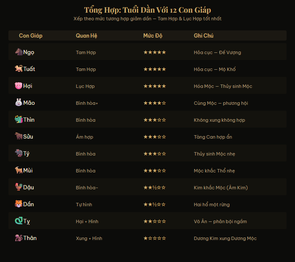Click the five-star rating in Ngọ row
The height and width of the screenshot is (262, 295).
155,52
